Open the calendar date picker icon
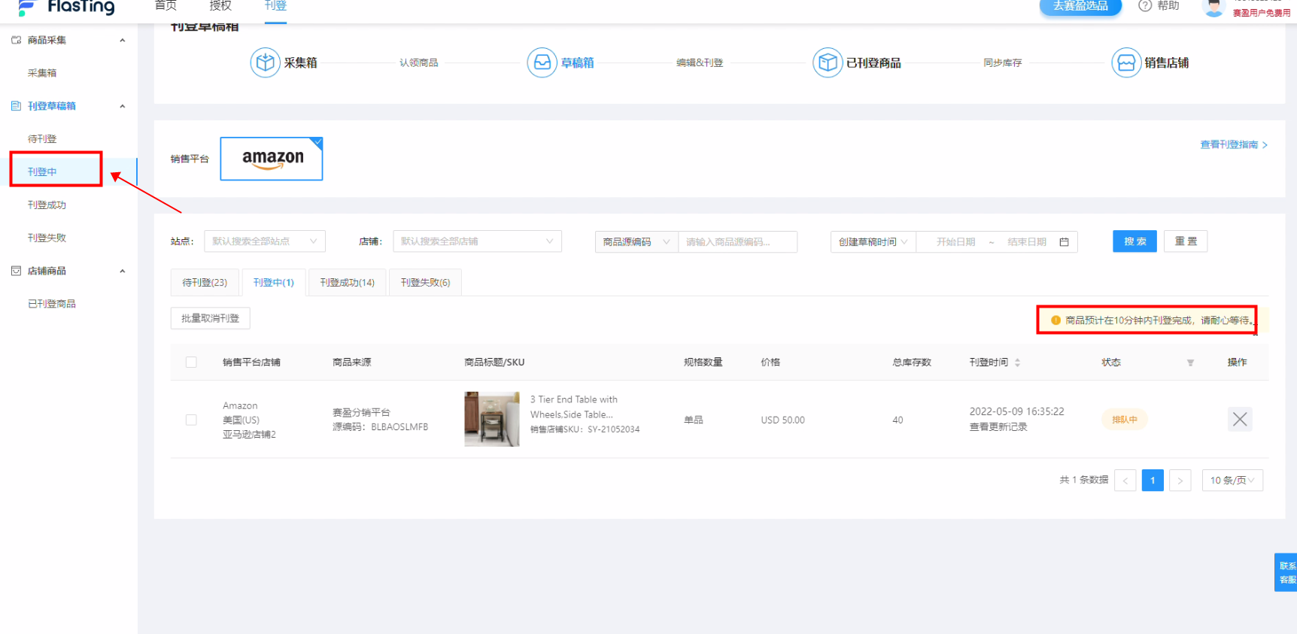This screenshot has width=1297, height=634. (x=1064, y=242)
